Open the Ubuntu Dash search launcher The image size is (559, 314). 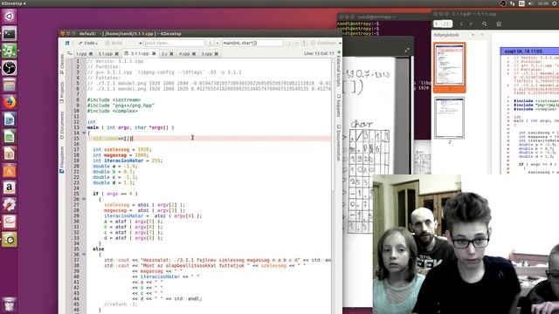point(10,17)
